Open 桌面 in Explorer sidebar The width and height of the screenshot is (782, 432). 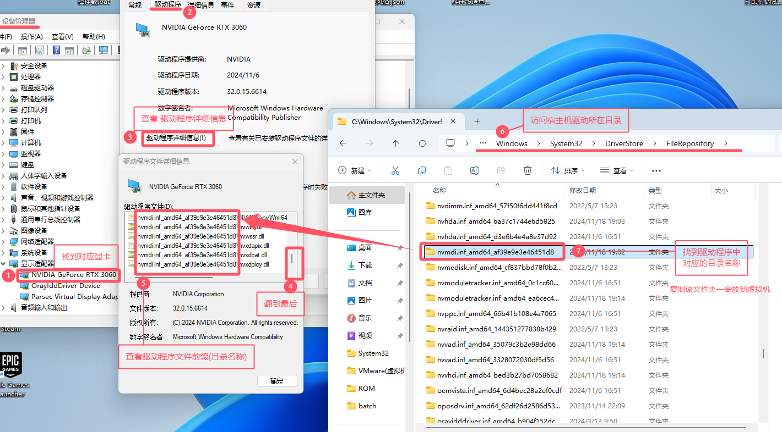(x=359, y=247)
